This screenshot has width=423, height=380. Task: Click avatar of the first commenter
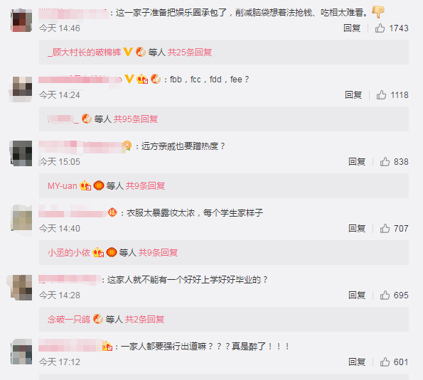(x=21, y=20)
